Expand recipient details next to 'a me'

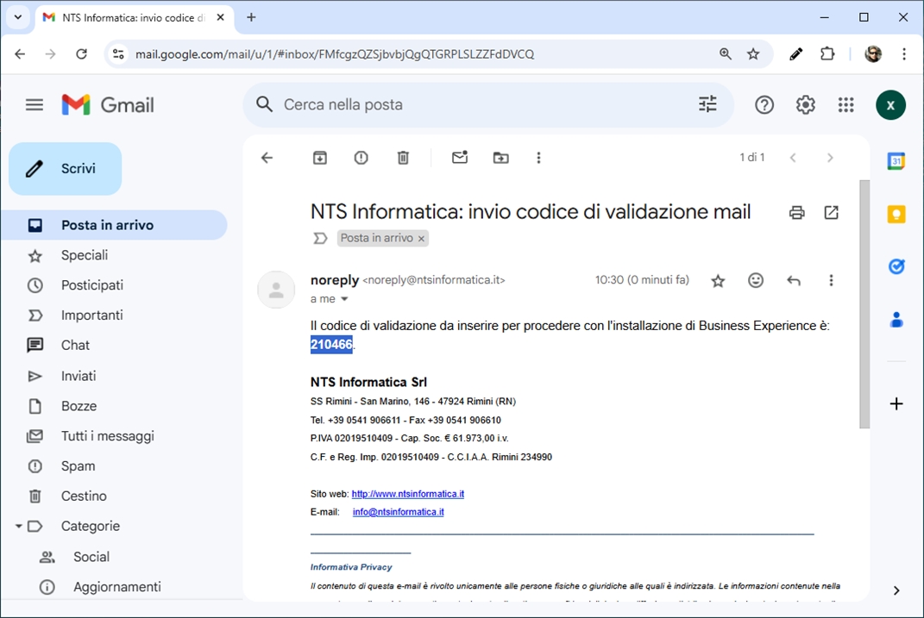(x=345, y=299)
